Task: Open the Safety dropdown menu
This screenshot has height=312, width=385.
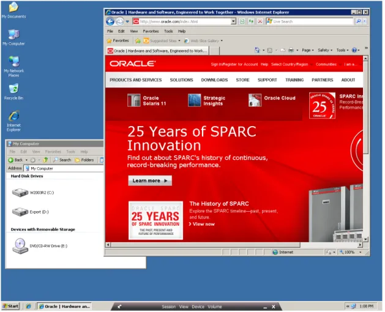Action: click(325, 50)
